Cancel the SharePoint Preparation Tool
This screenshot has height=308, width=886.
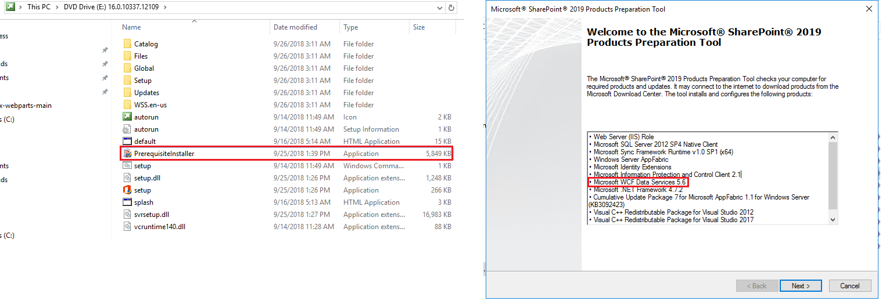coord(850,286)
